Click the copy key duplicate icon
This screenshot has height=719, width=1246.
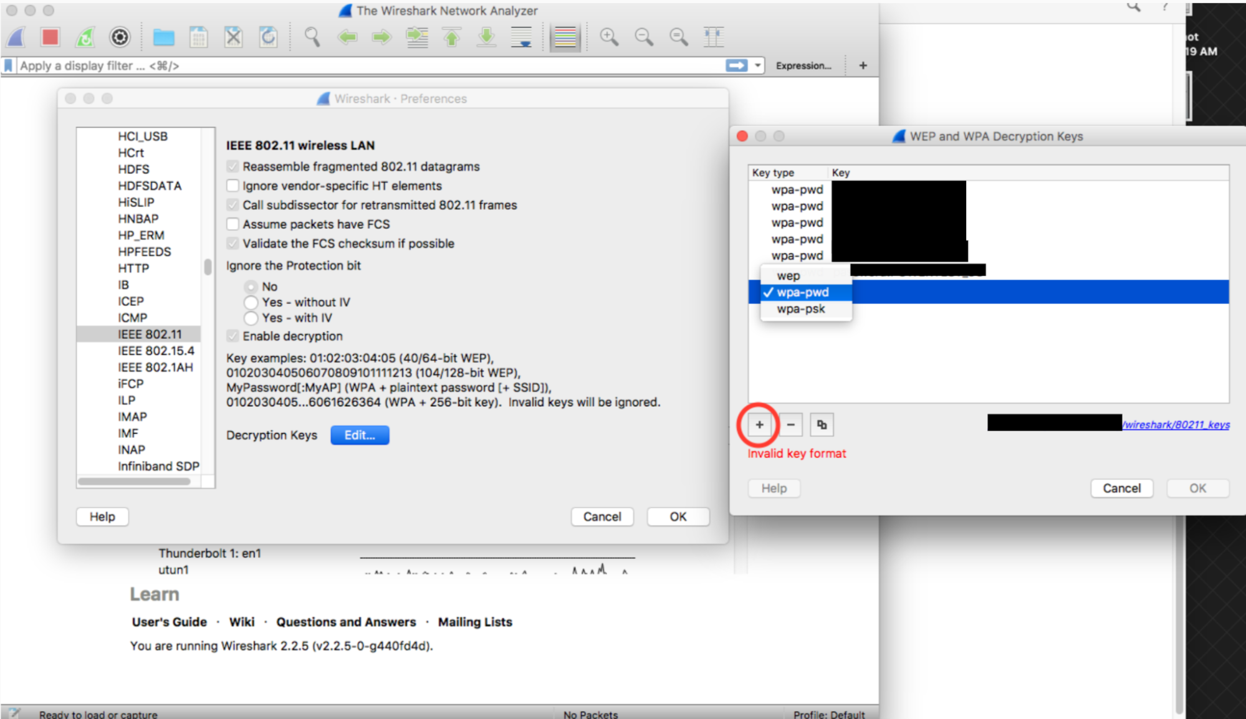820,424
